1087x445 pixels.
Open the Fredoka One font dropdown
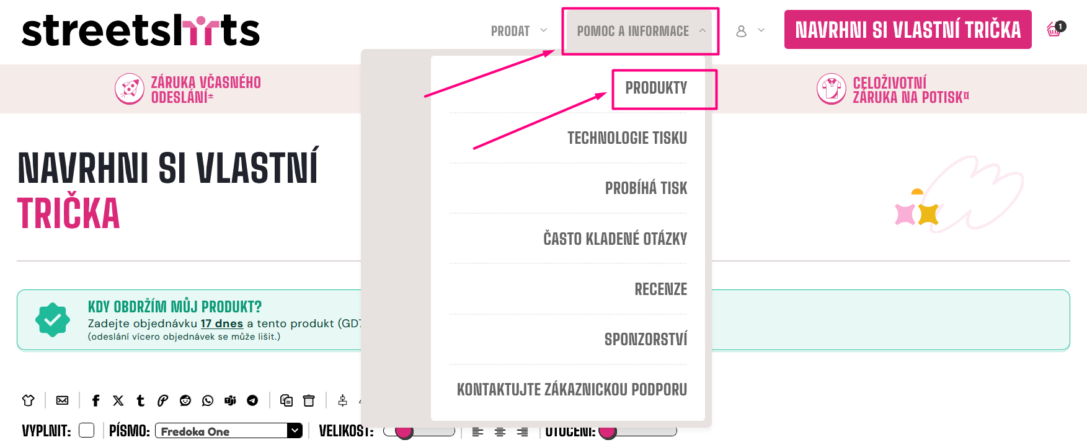(x=228, y=431)
